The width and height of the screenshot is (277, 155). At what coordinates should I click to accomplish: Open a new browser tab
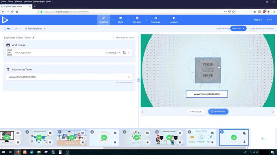35,6
